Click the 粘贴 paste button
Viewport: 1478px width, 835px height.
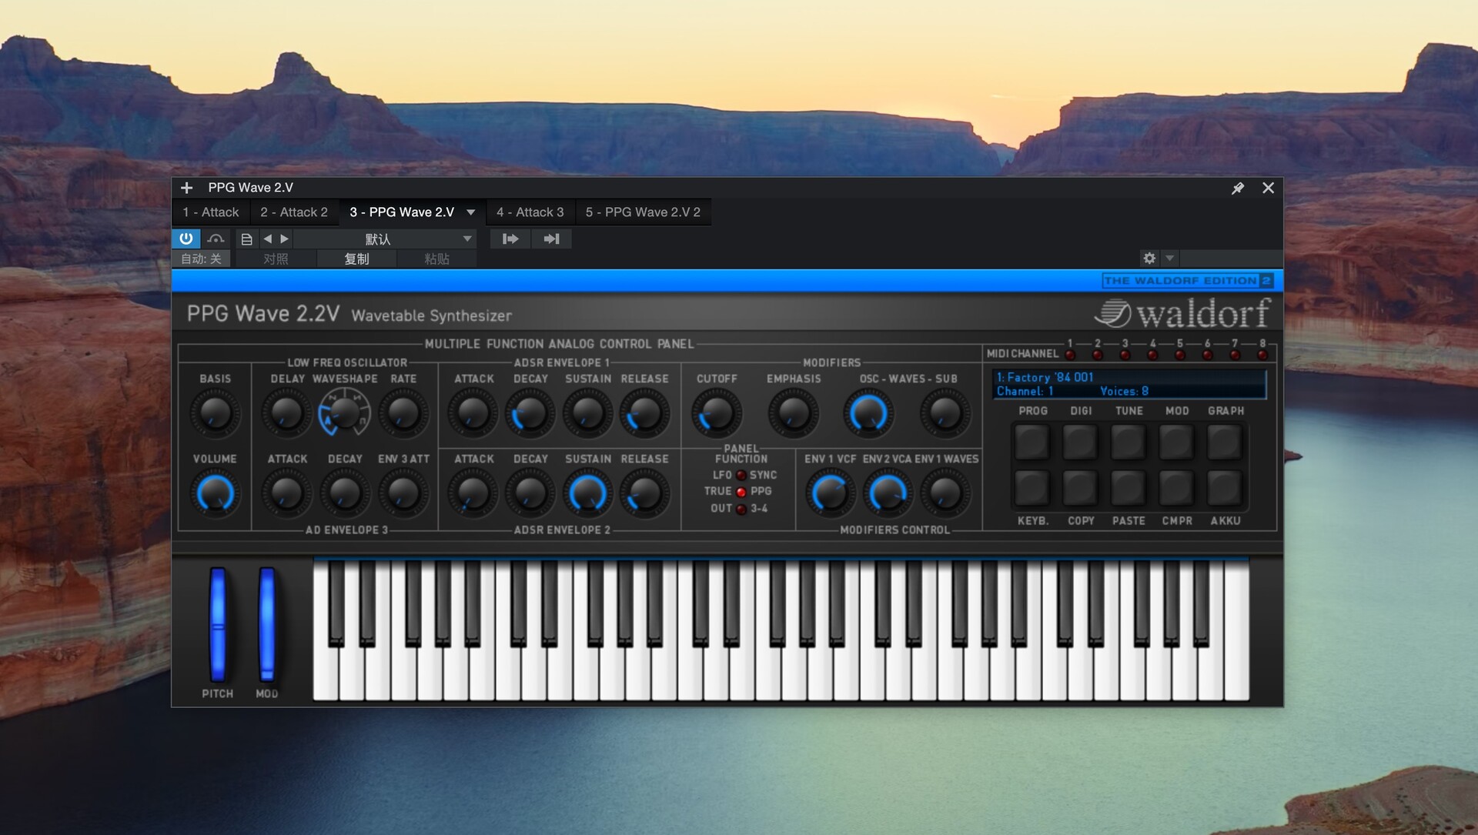pyautogui.click(x=436, y=259)
